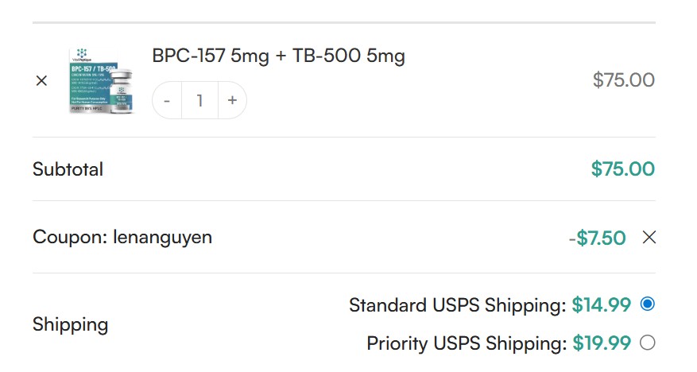
Task: Click the Coupon: lenanguyen label
Action: coord(122,237)
